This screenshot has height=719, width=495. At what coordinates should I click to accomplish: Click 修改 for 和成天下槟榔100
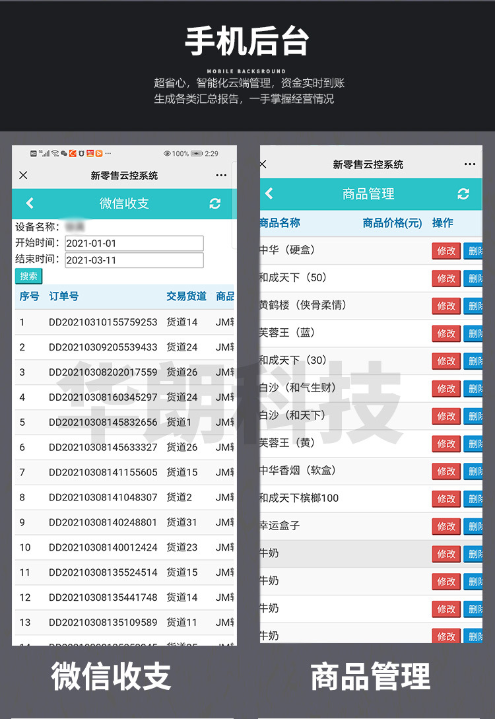pos(446,499)
